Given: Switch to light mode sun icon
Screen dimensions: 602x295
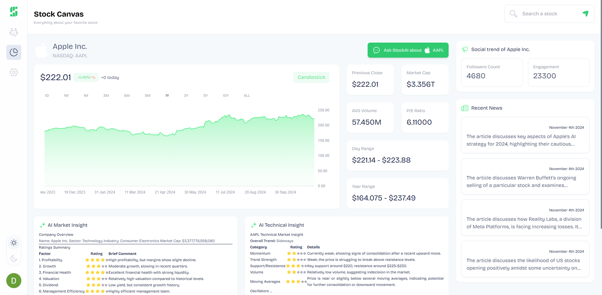Looking at the screenshot, I should (14, 243).
